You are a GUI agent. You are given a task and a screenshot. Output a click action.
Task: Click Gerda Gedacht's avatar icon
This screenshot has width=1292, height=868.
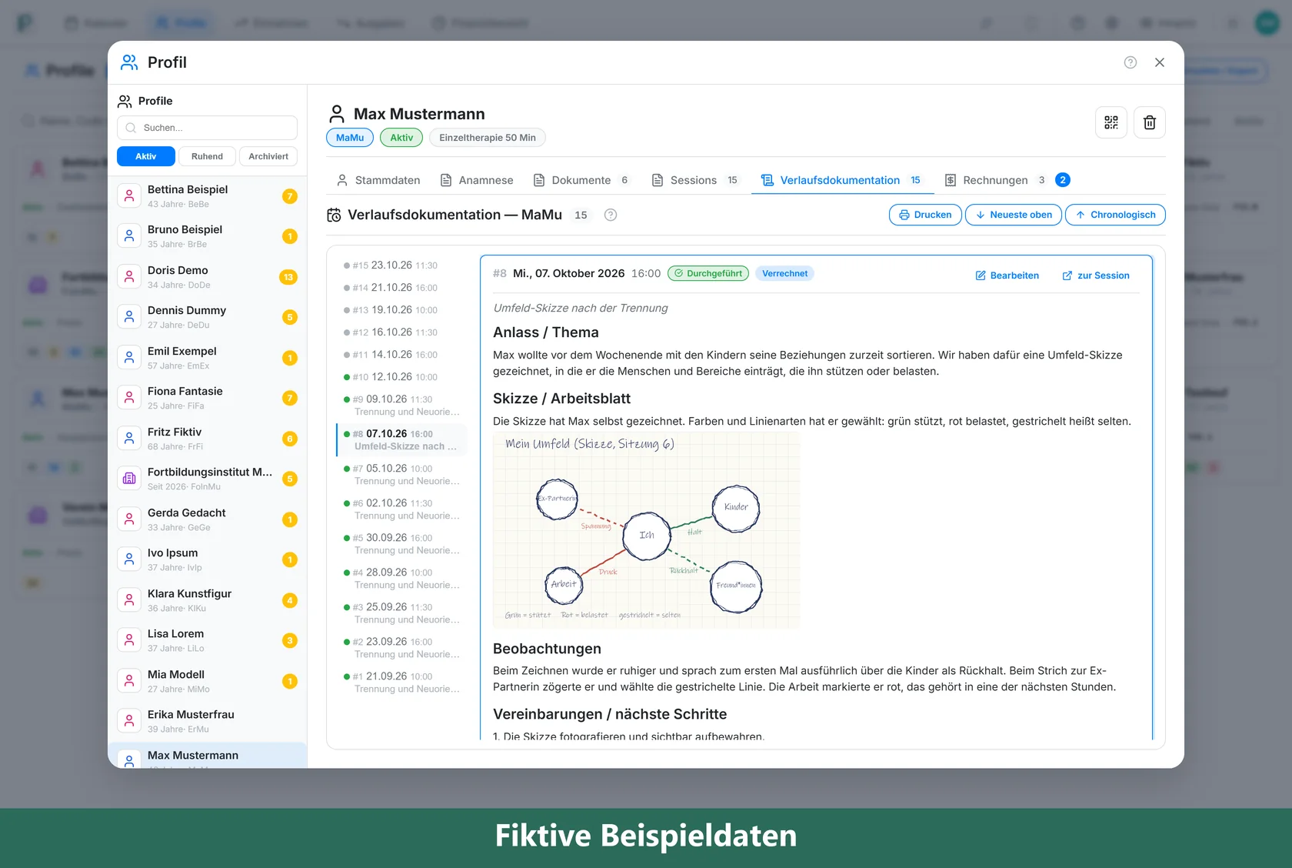[129, 519]
